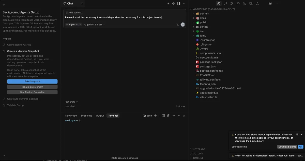Expand the Past chats list
Screen dimensions: 305x161
tap(71, 102)
